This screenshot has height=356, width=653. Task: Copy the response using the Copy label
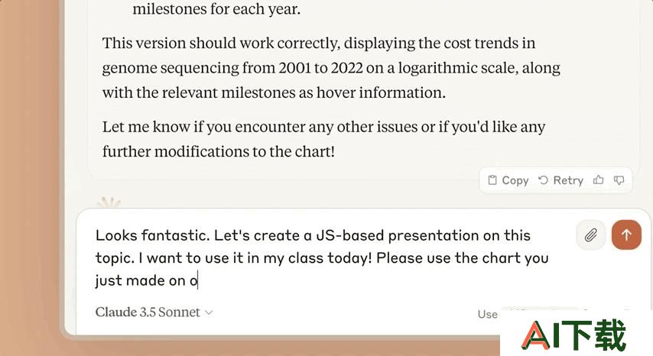click(x=515, y=180)
